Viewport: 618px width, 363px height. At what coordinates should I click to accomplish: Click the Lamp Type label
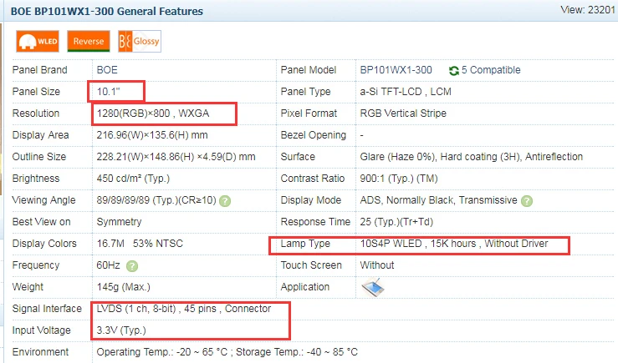tap(305, 244)
